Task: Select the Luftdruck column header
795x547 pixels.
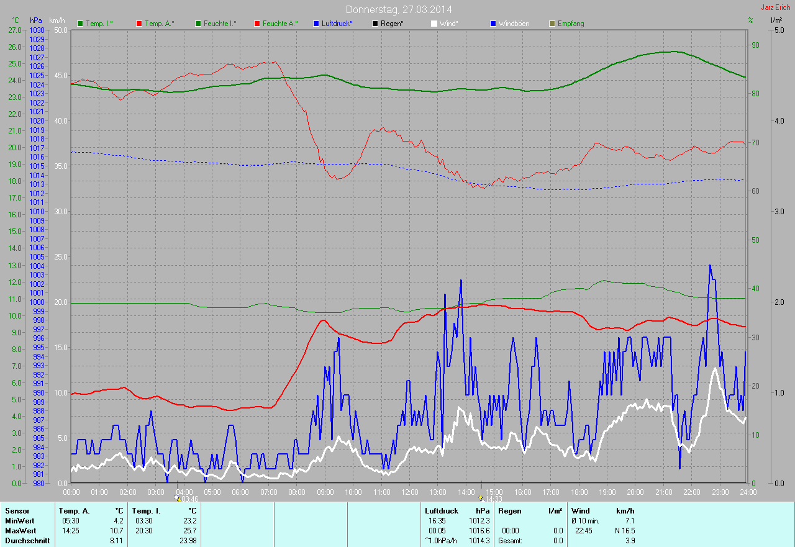Action: pyautogui.click(x=441, y=511)
